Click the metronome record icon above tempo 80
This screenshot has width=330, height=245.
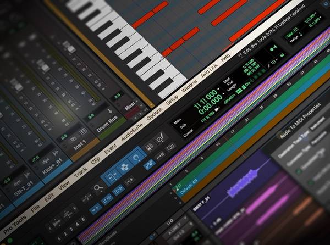point(273,49)
